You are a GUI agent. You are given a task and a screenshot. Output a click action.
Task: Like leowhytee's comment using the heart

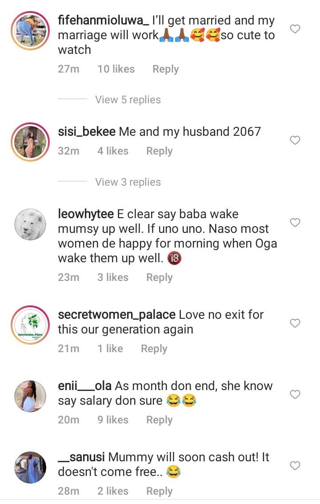coord(295,223)
